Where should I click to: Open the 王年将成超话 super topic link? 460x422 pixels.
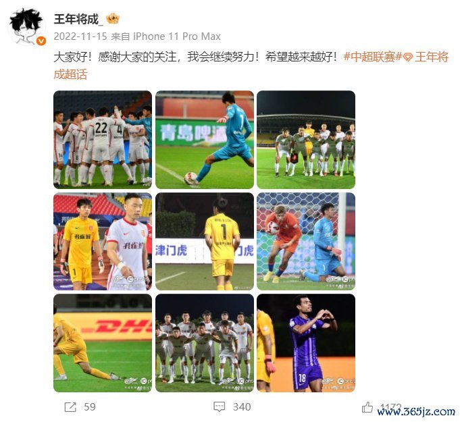[x=251, y=65]
